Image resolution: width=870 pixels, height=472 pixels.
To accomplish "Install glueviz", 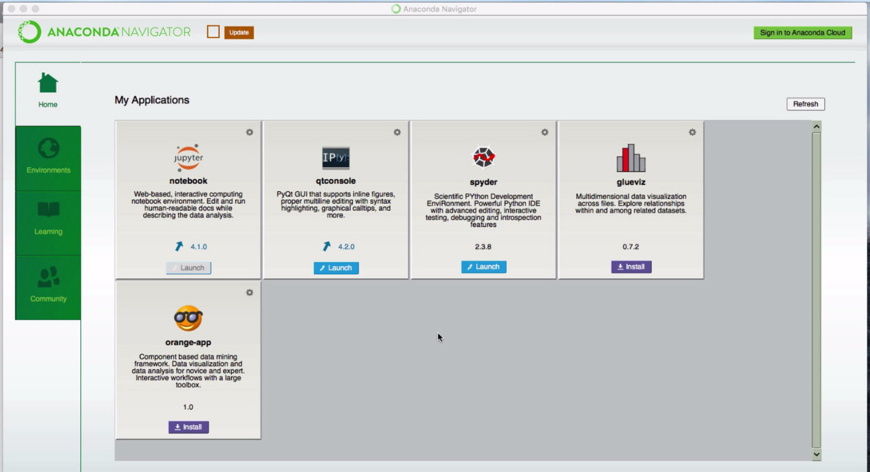I will click(631, 267).
